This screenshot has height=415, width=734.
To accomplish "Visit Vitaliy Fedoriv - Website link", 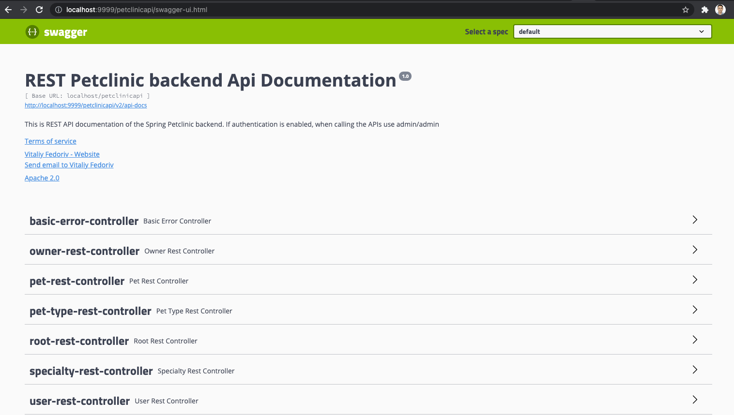I will point(62,154).
